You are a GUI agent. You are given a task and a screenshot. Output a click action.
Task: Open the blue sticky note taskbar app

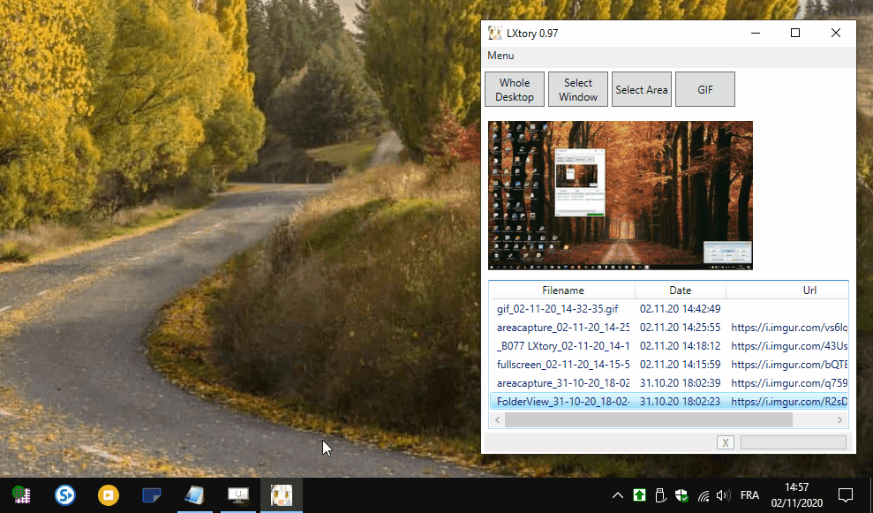(152, 494)
